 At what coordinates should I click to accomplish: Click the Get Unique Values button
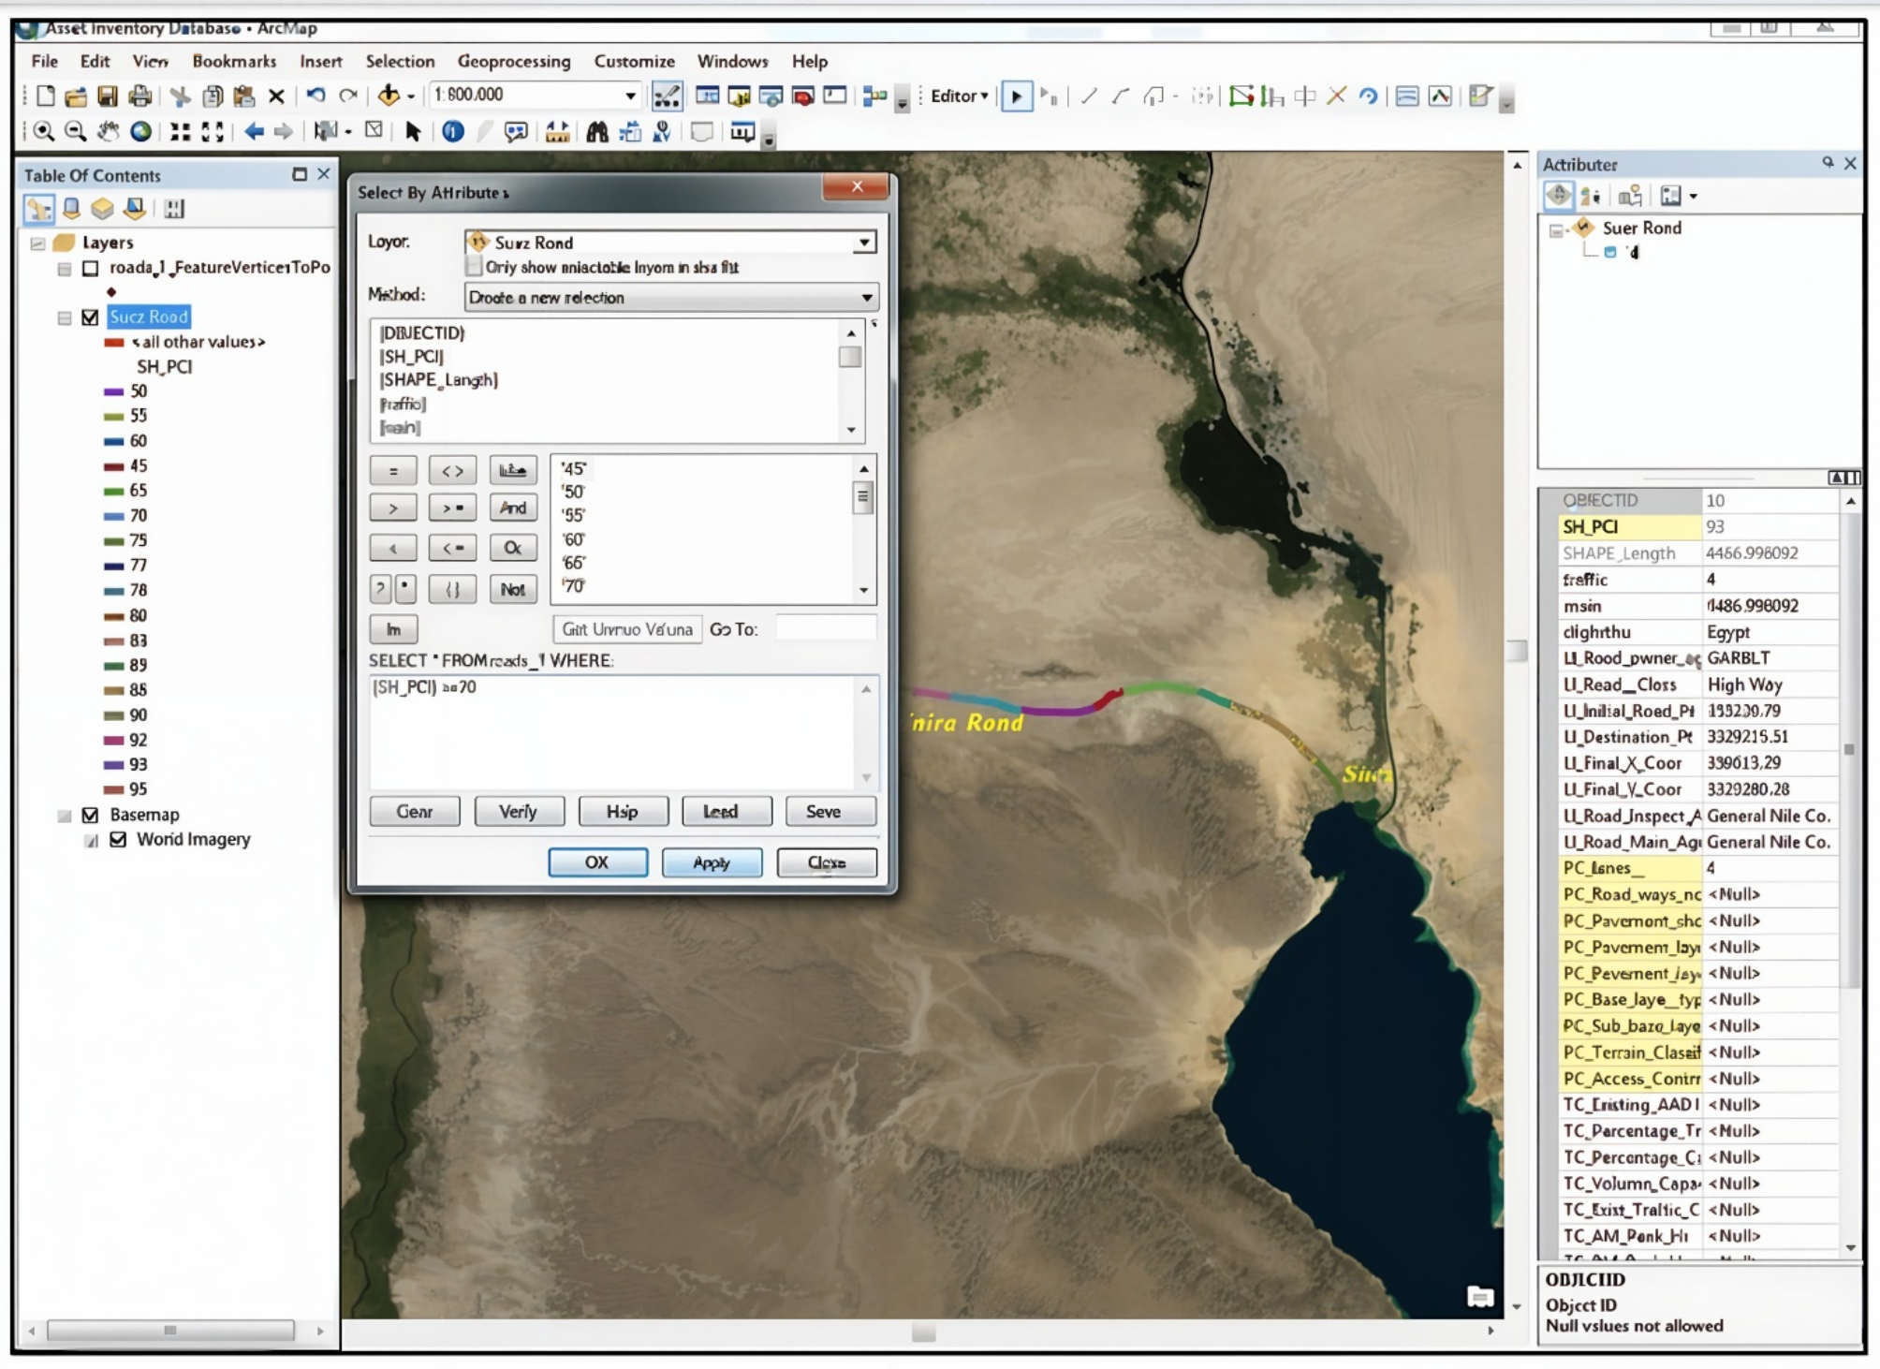point(627,629)
